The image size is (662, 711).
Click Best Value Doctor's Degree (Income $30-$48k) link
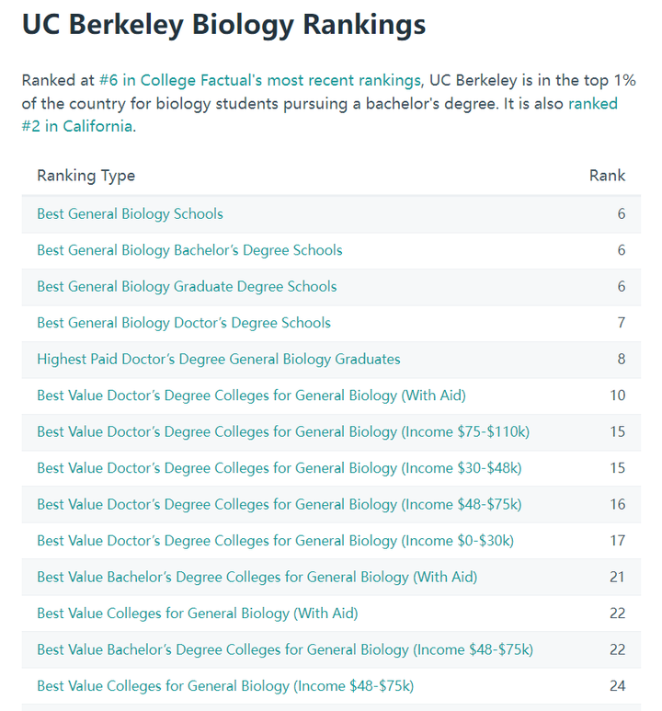[x=280, y=468]
